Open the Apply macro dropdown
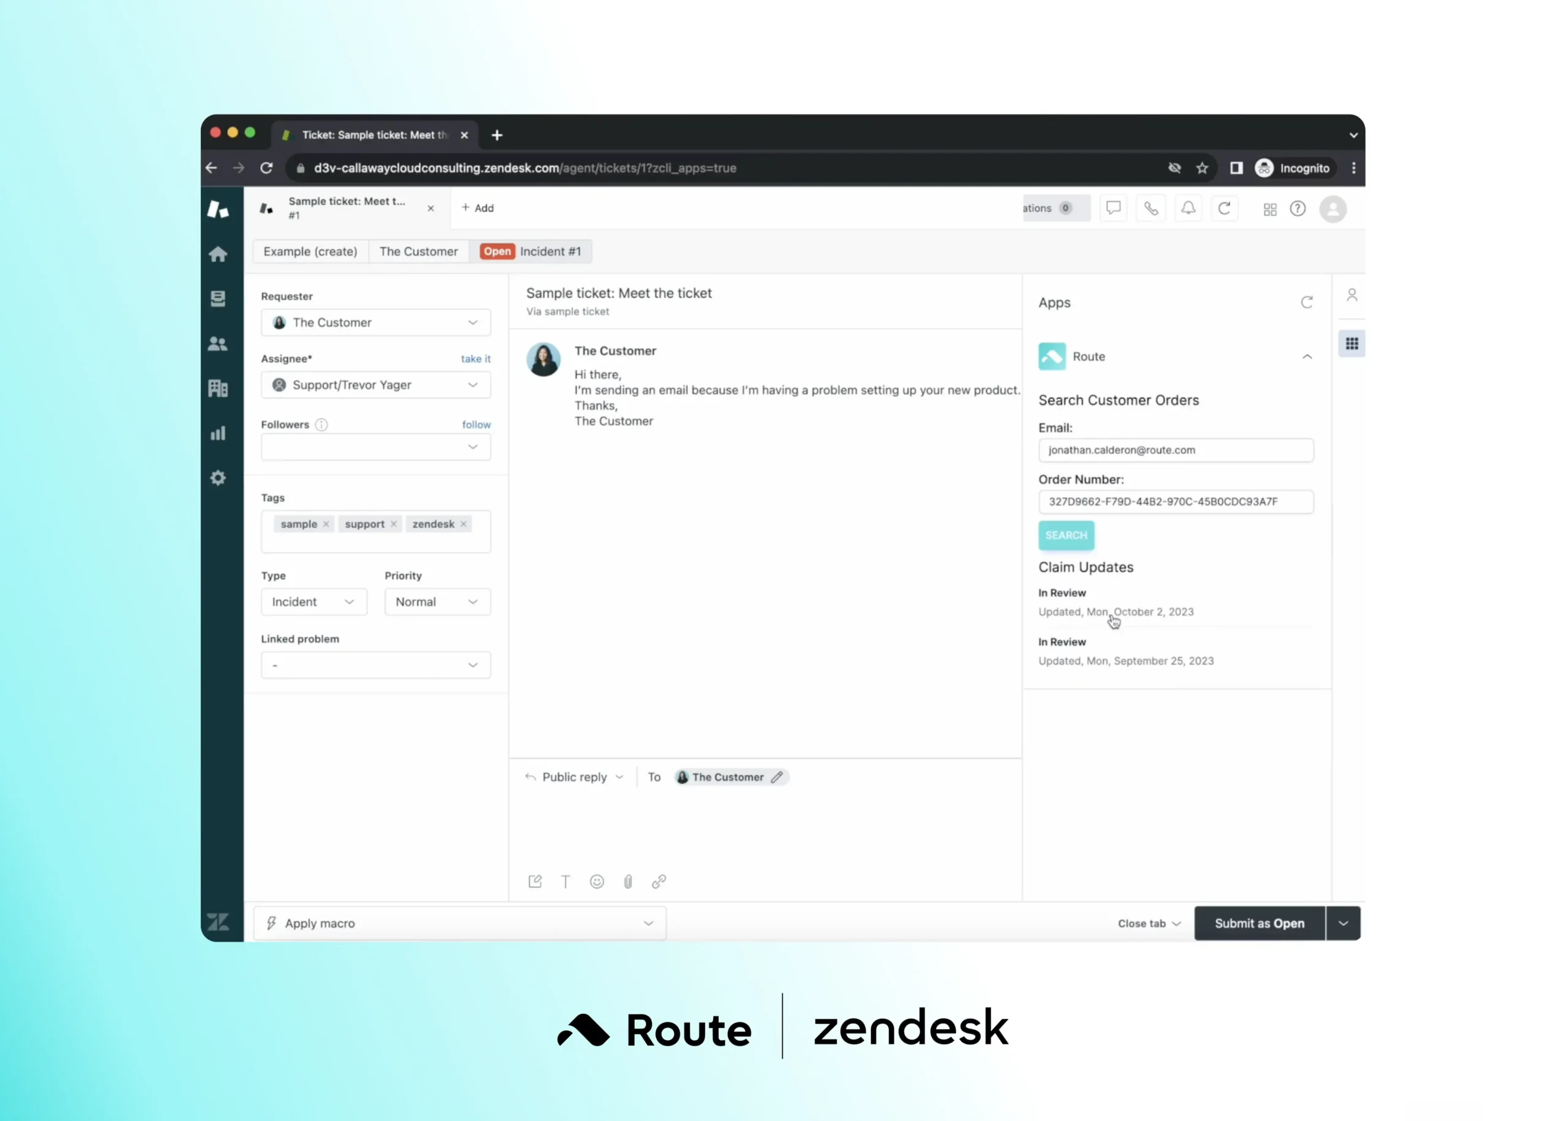This screenshot has width=1567, height=1121. tap(460, 923)
